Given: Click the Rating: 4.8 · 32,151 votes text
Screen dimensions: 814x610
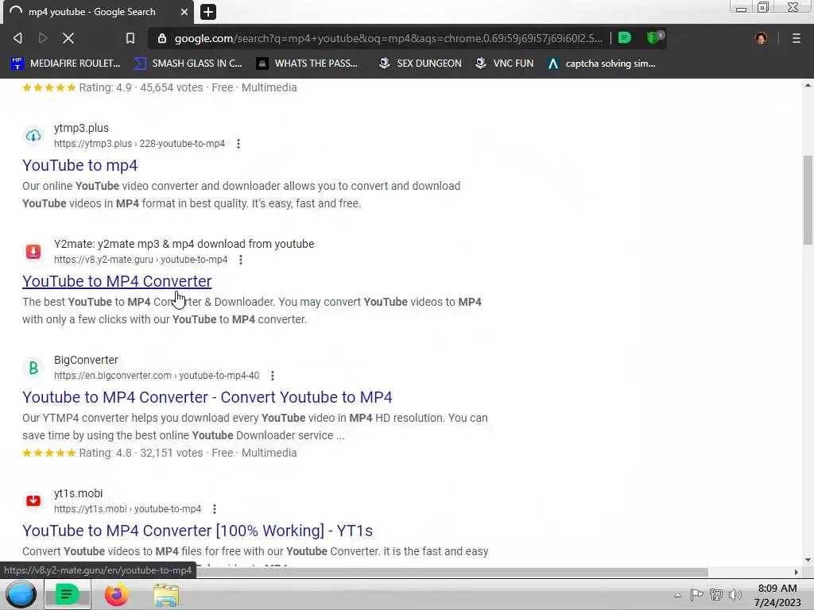Looking at the screenshot, I should point(141,453).
